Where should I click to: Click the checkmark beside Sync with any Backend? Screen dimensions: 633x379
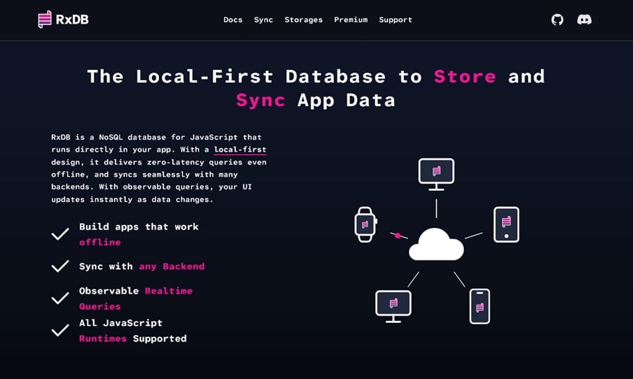[x=60, y=266]
